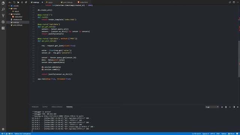Screen dimensions: 240x135
Task: Switch to the index.html editor tab
Action: tap(84, 2)
